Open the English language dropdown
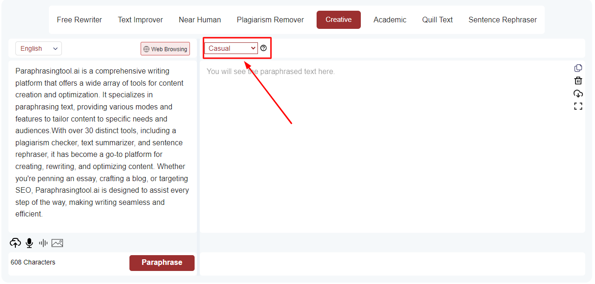595x284 pixels. click(x=39, y=48)
